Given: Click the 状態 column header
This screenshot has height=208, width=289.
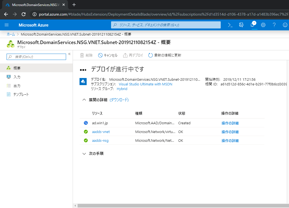Looking at the screenshot, I should [182, 114].
